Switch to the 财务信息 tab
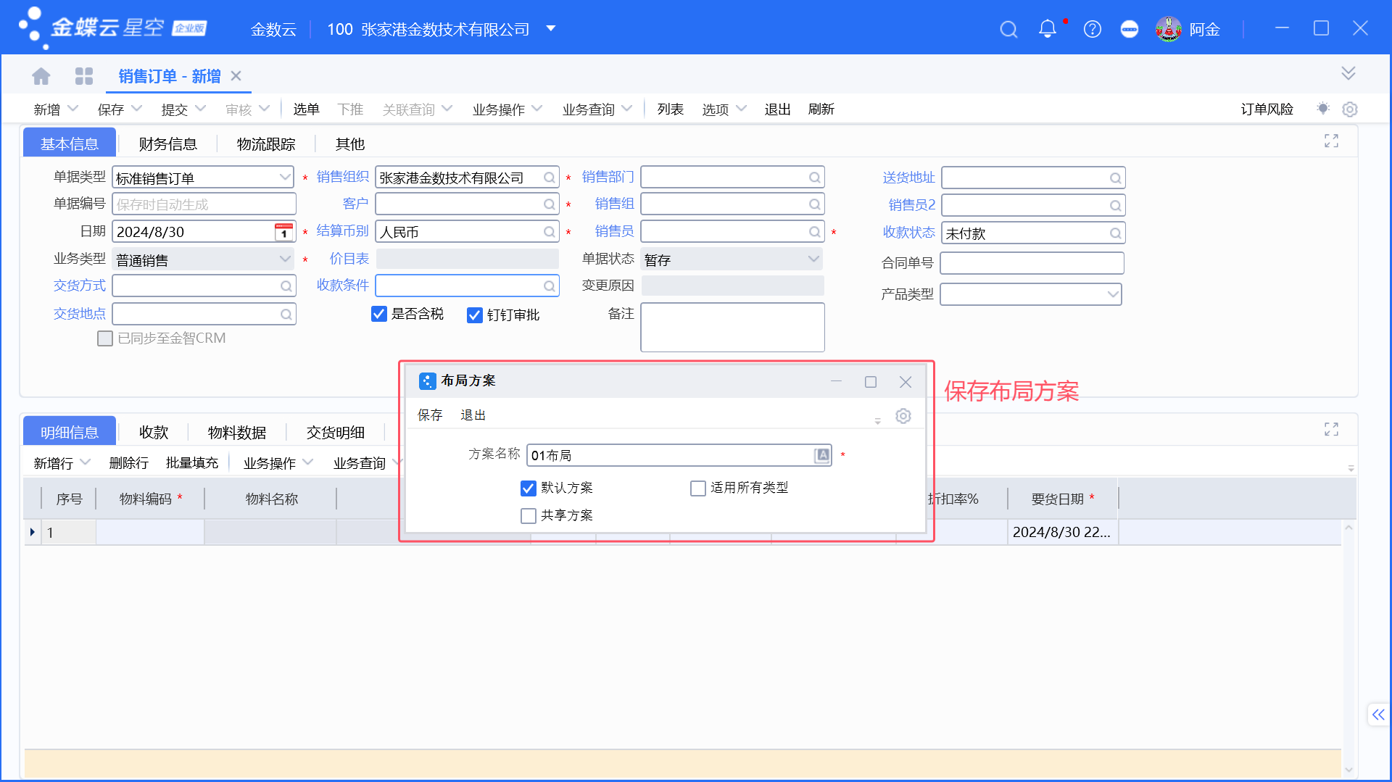Image resolution: width=1392 pixels, height=782 pixels. pyautogui.click(x=167, y=144)
